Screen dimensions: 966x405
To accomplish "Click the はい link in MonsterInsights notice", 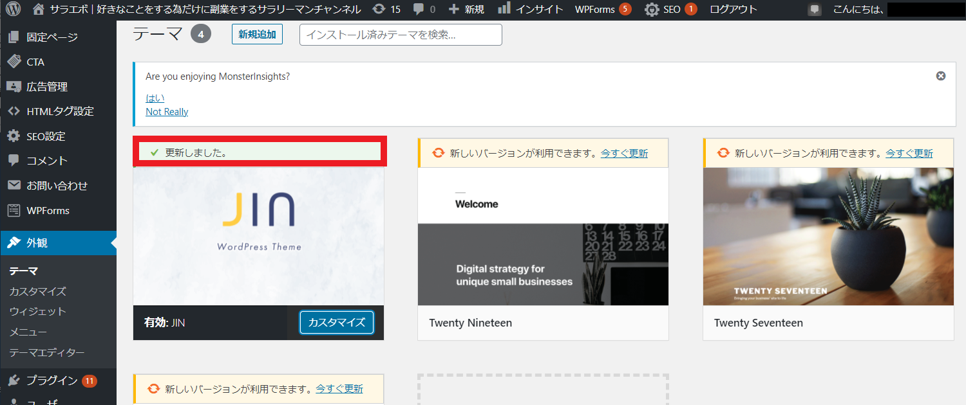I will 155,98.
